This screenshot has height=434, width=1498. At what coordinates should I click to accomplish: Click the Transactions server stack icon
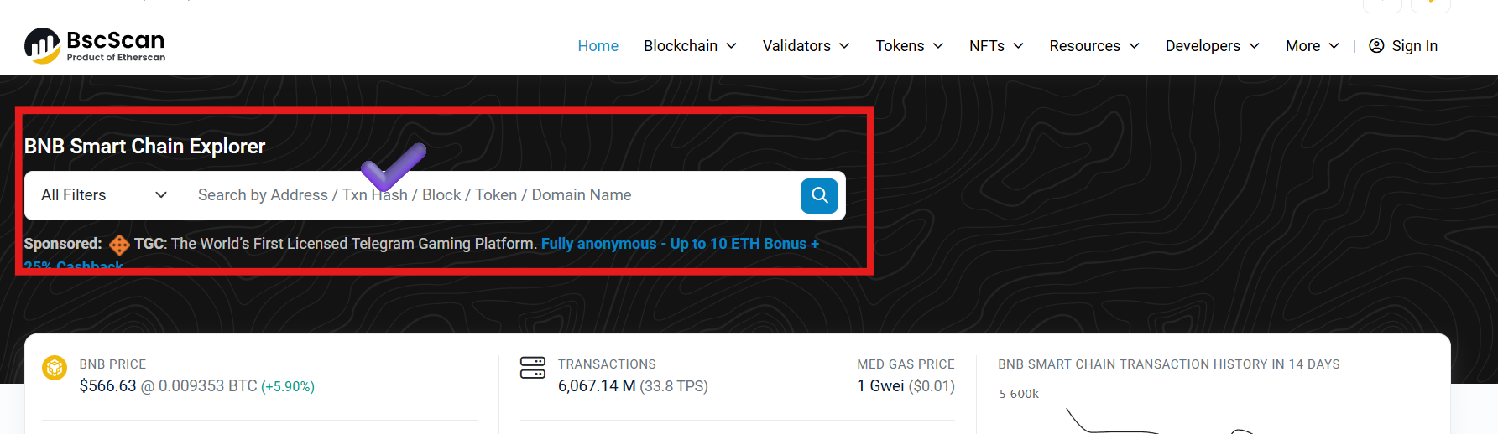point(532,368)
